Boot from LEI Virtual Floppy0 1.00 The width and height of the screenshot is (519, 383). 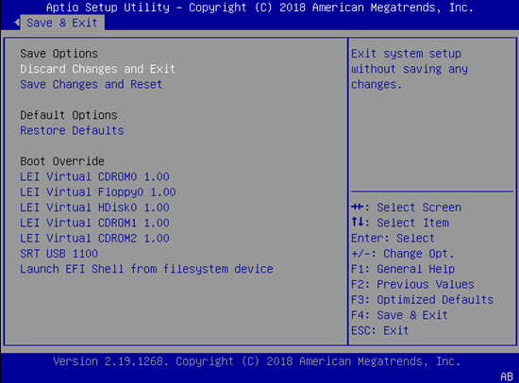(98, 192)
